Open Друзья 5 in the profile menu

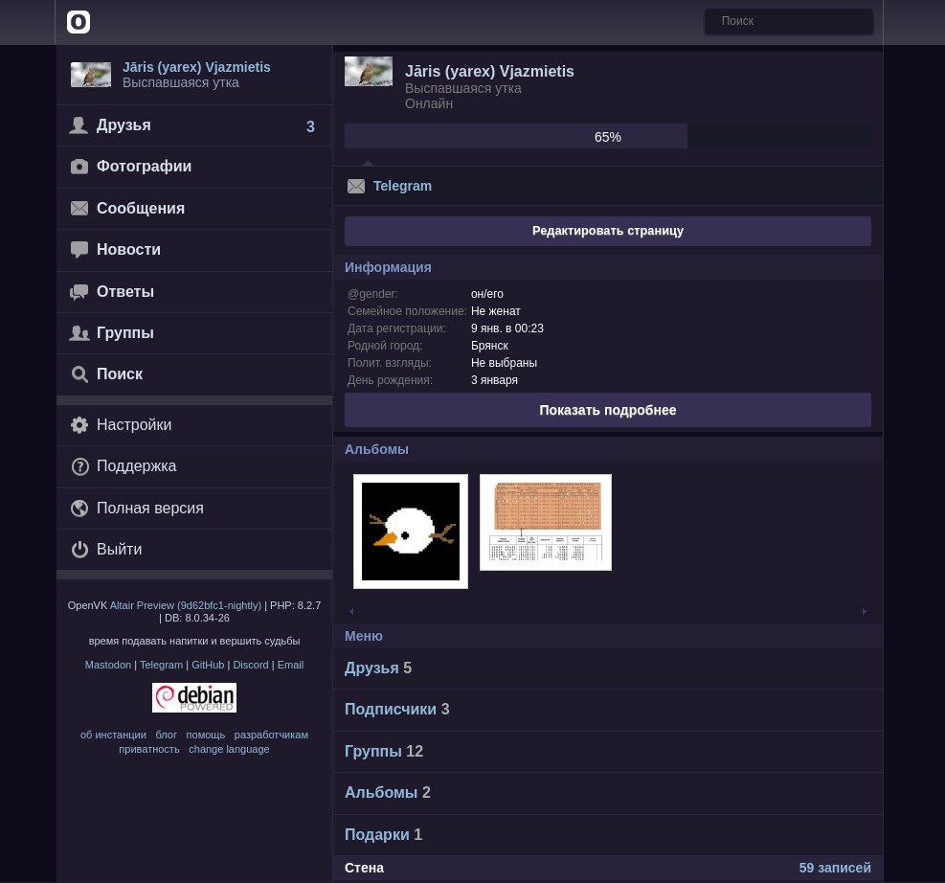[607, 668]
